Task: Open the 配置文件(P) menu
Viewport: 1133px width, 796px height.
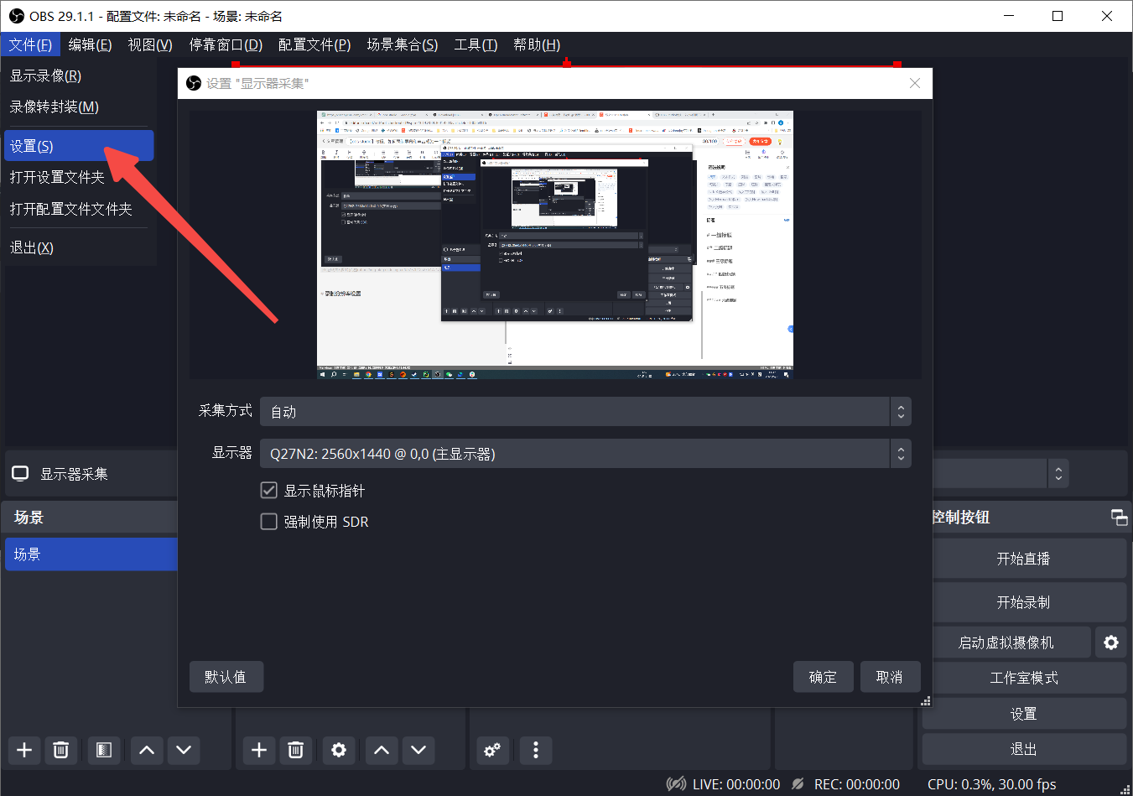Action: pyautogui.click(x=314, y=44)
